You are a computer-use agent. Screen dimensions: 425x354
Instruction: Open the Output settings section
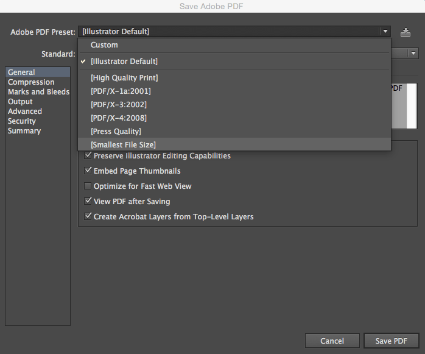(x=38, y=102)
